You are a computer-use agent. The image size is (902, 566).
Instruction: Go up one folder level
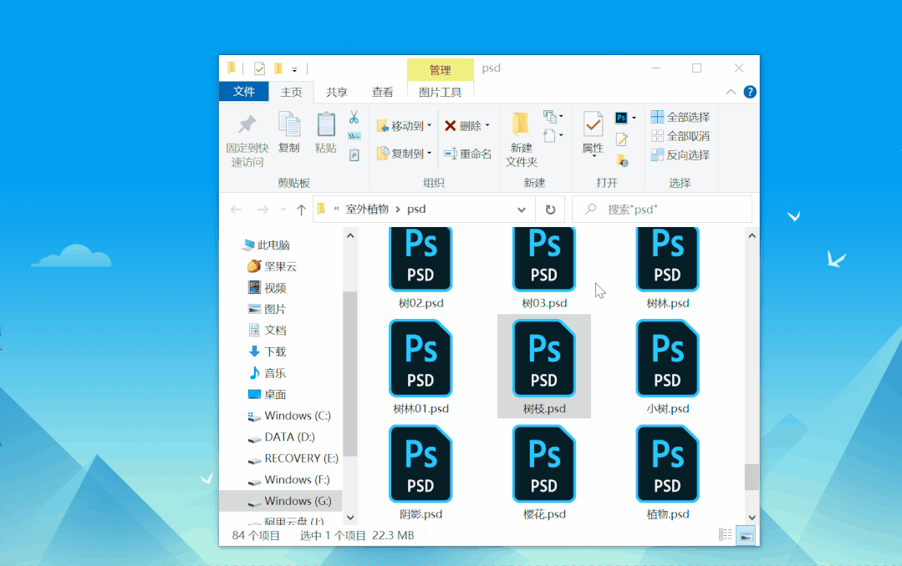(x=301, y=210)
